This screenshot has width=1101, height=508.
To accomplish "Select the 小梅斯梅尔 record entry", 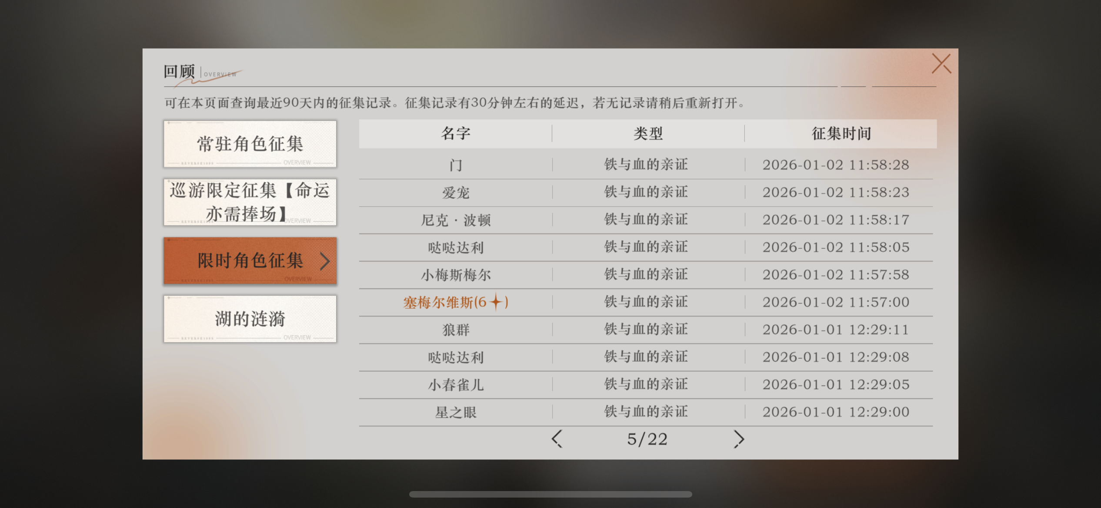I will pos(455,275).
